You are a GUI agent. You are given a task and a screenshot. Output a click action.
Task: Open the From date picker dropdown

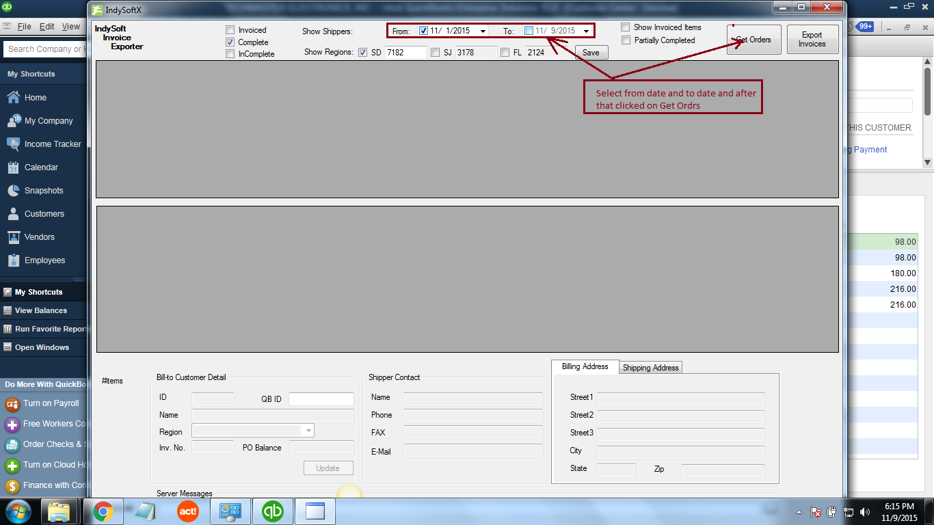coord(483,31)
